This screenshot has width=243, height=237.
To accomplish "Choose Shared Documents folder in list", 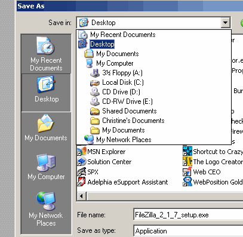I will pos(130,111).
